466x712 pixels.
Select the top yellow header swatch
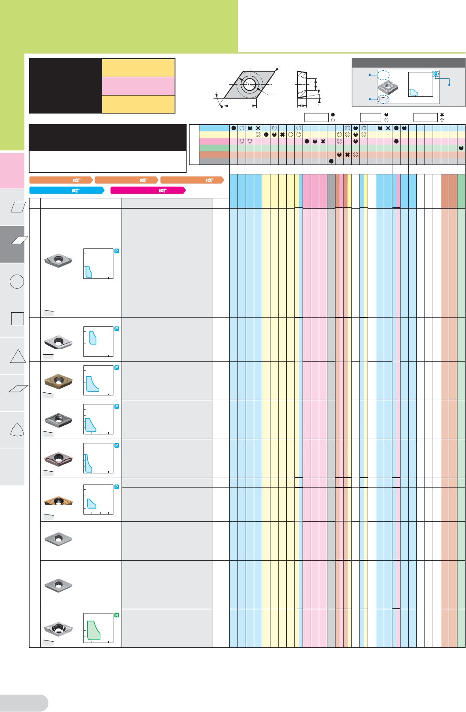pyautogui.click(x=139, y=68)
